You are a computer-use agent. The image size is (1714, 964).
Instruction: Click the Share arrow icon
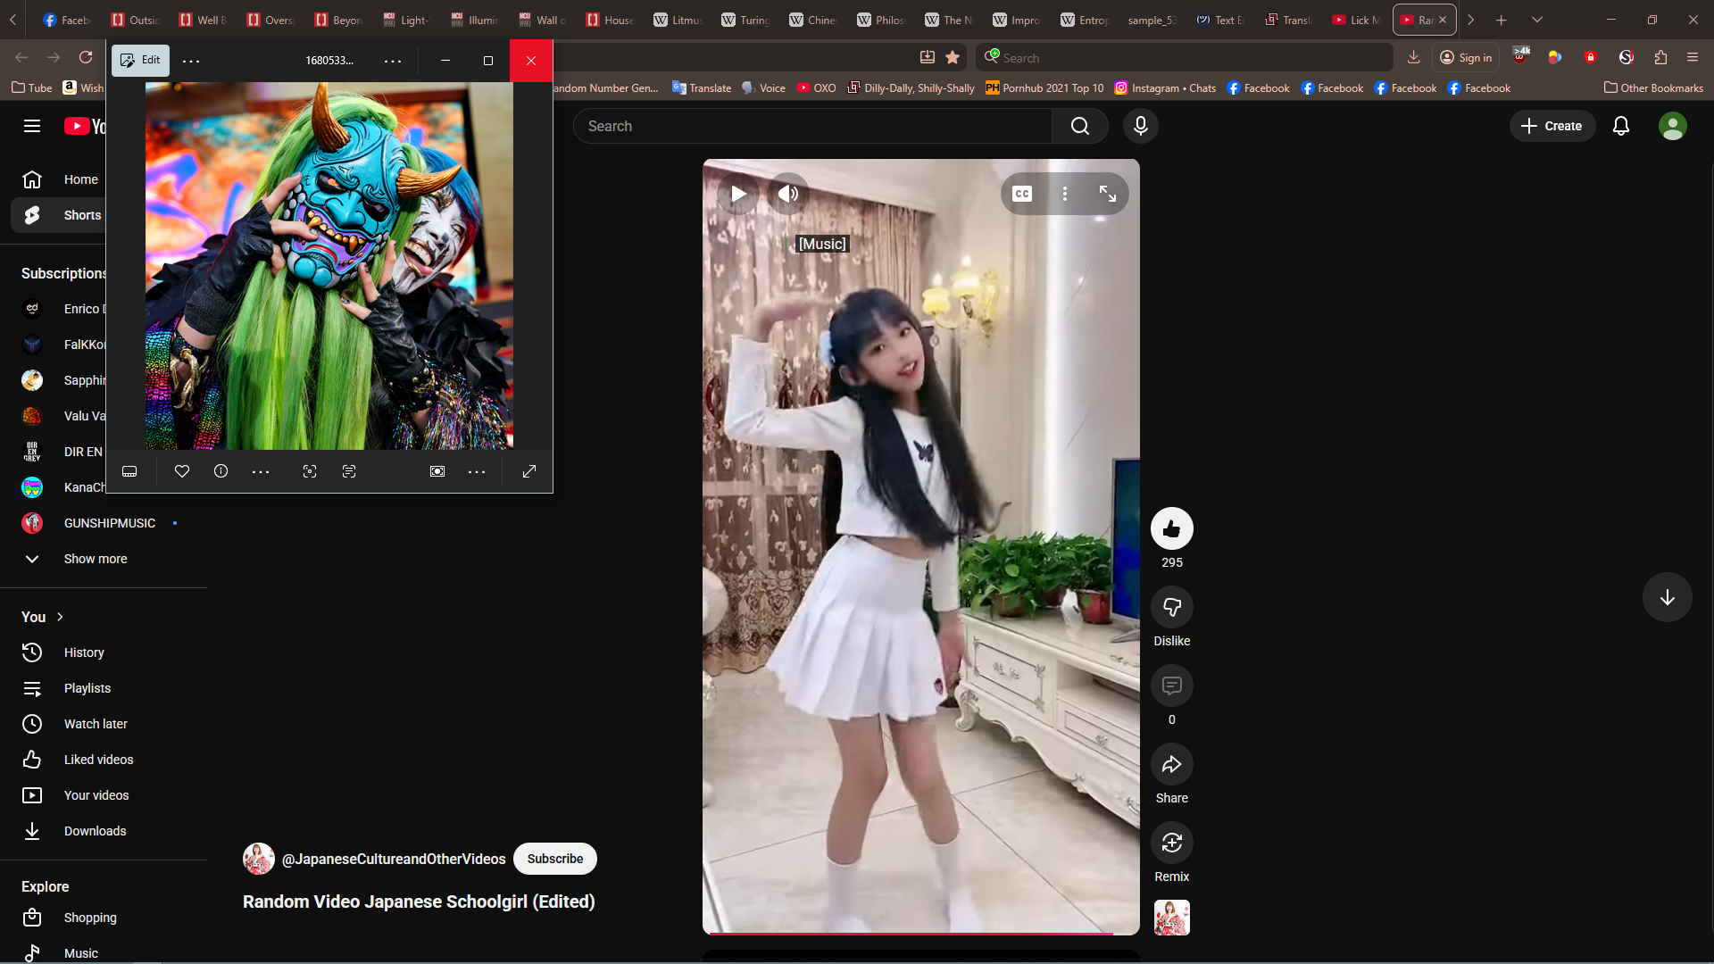[x=1171, y=765]
